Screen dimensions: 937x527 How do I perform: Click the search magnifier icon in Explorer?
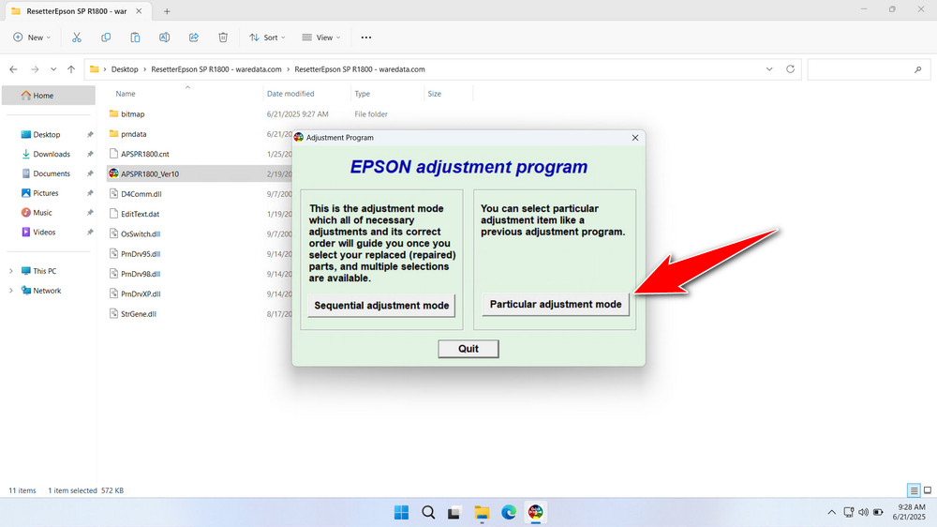pos(918,69)
